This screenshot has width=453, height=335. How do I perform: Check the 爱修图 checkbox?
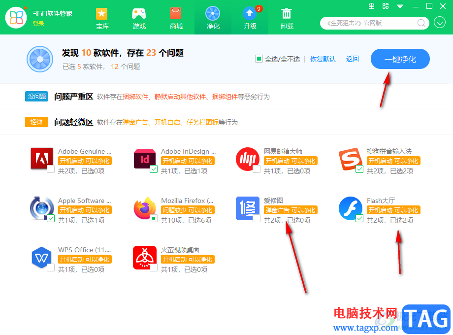click(x=257, y=218)
